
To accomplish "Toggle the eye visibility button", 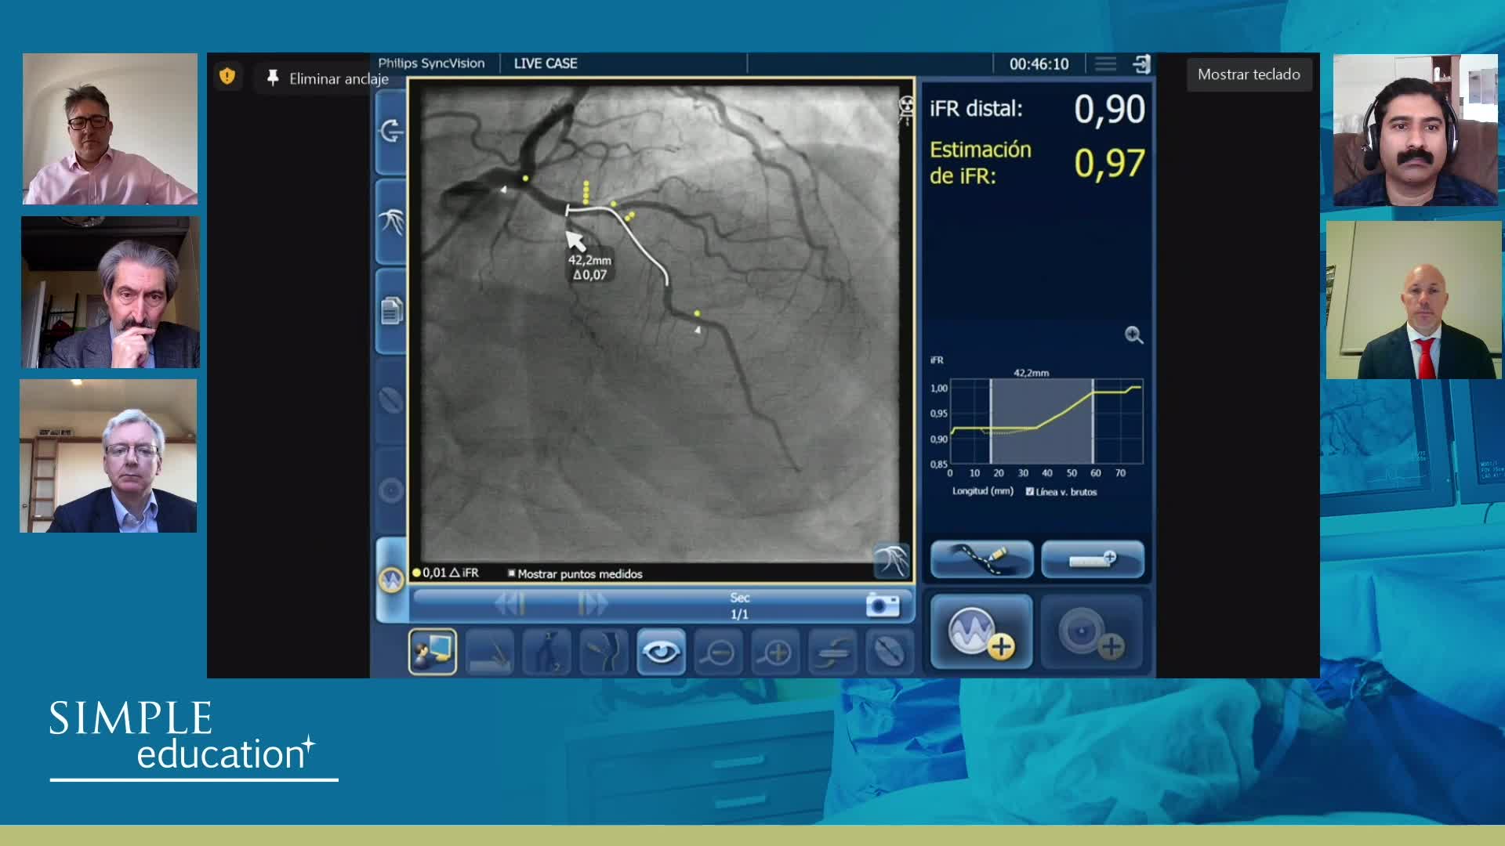I will (x=661, y=652).
